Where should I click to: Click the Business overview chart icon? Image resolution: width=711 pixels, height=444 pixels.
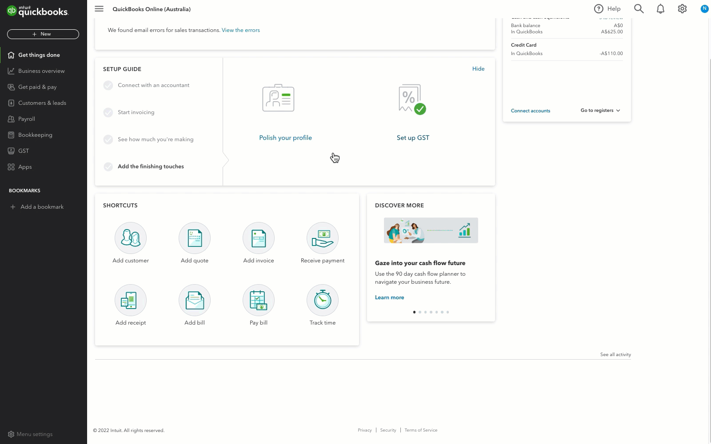(x=11, y=71)
